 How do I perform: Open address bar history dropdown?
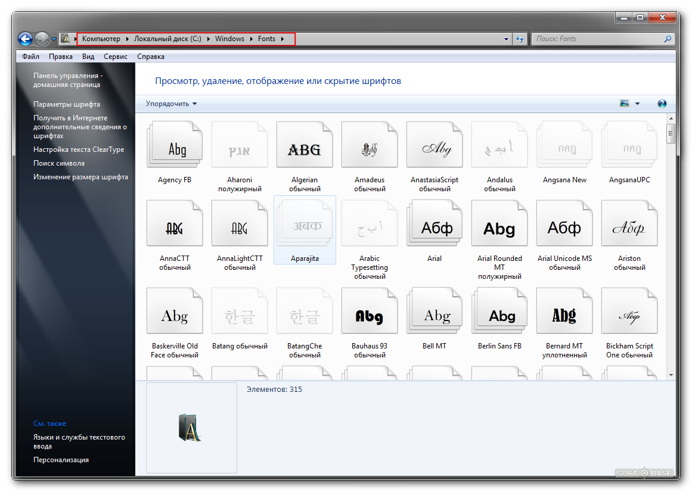click(506, 39)
